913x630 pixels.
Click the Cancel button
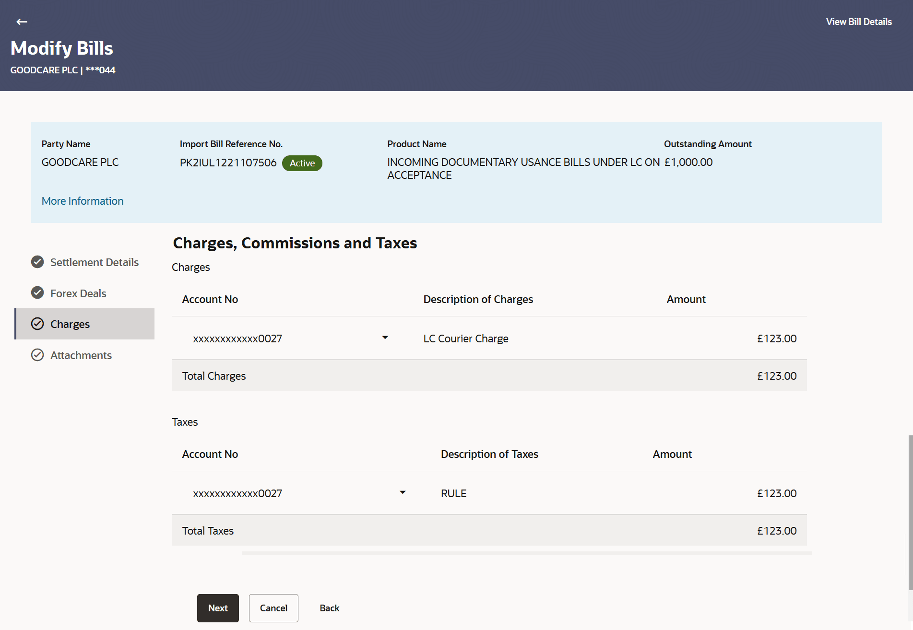(273, 607)
